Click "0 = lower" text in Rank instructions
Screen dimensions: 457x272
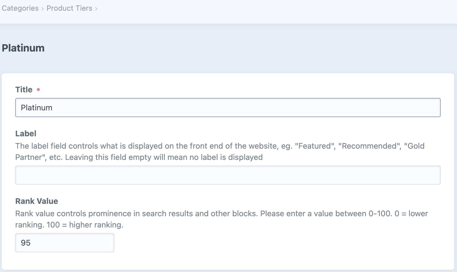(411, 213)
